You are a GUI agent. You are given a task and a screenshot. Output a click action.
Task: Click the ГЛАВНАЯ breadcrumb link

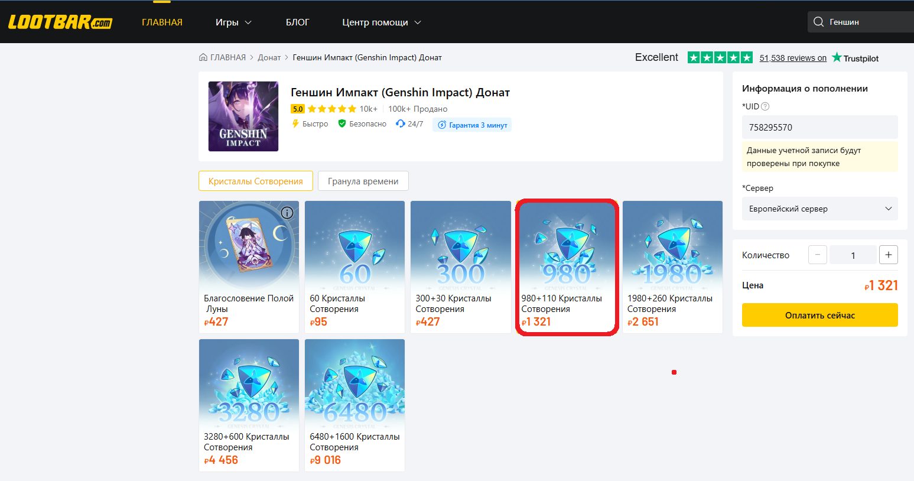tap(228, 57)
